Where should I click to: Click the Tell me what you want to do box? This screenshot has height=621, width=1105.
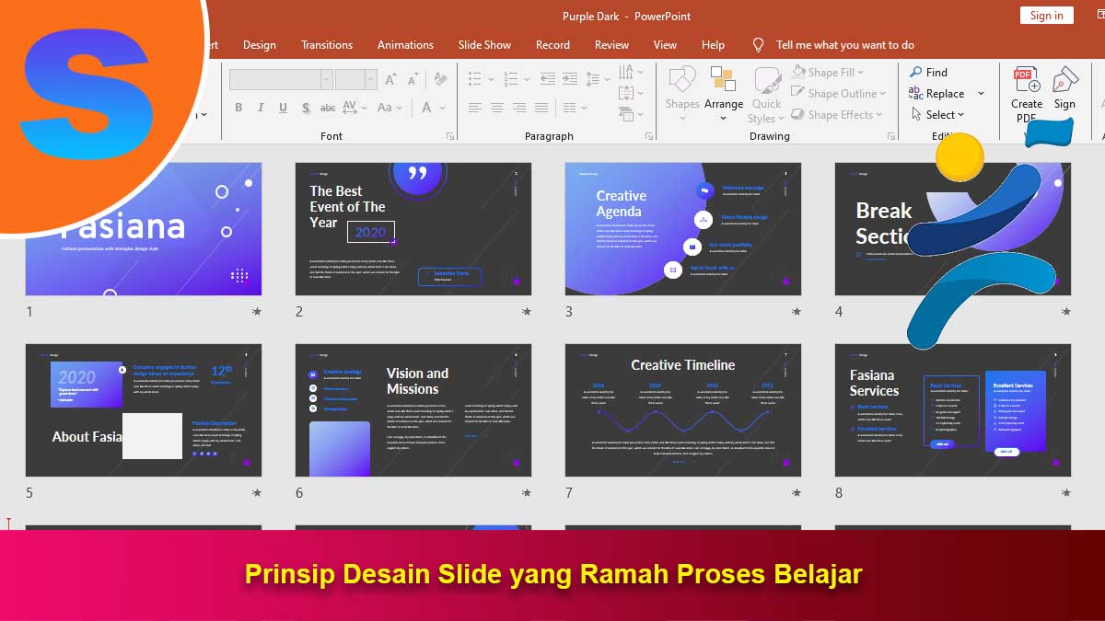click(x=844, y=44)
